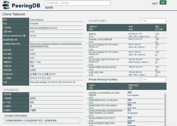Open Digital Realty NYC (111 8th Ave) link
The image size is (177, 126).
(103, 100)
